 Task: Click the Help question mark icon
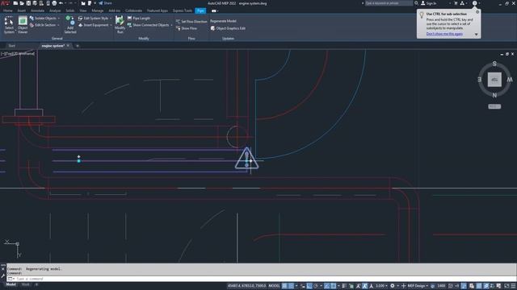474,3
